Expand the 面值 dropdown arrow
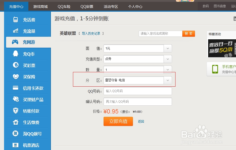This screenshot has width=236, height=150. click(168, 48)
